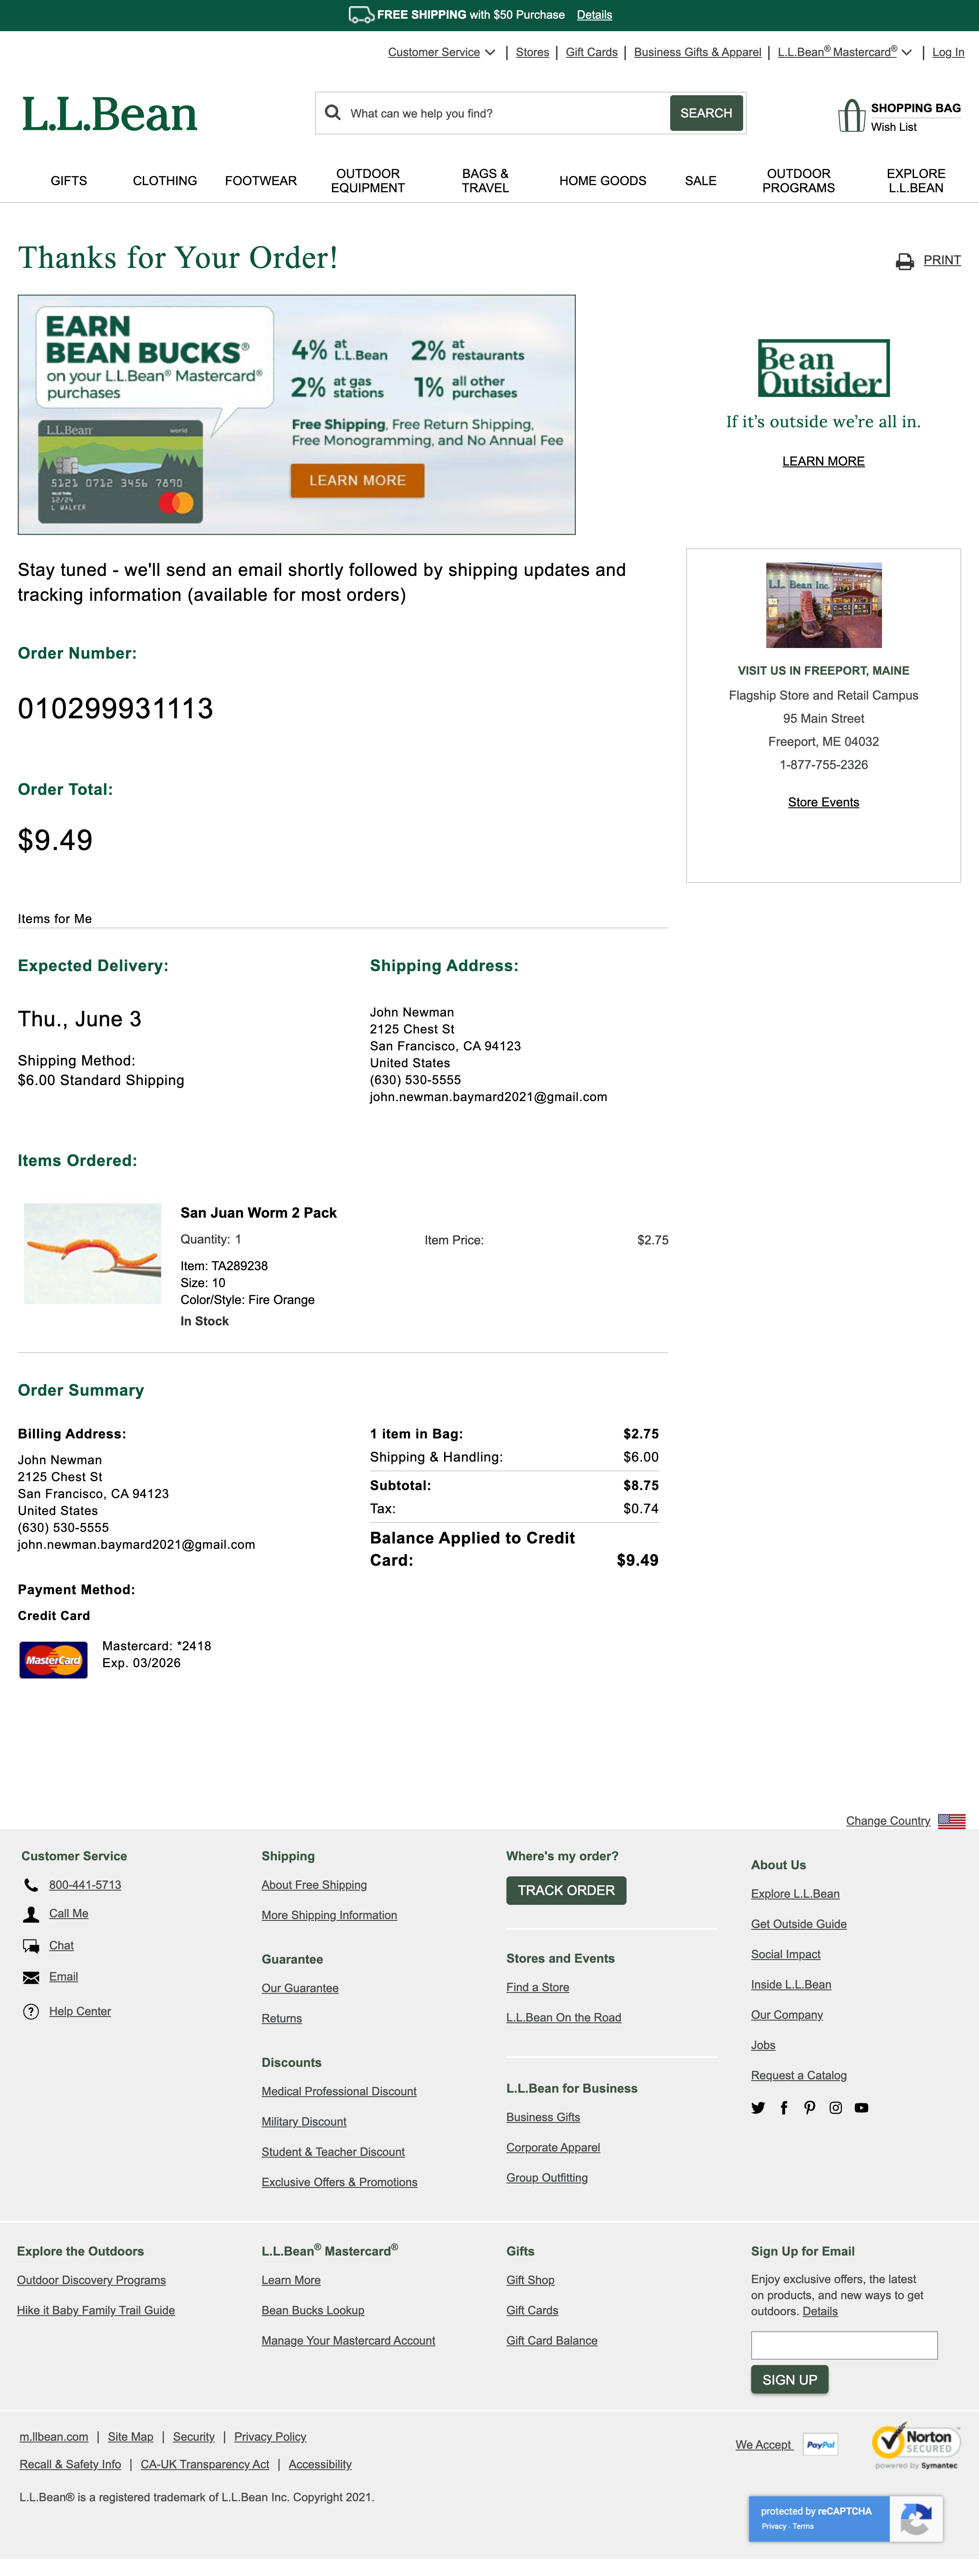Image resolution: width=979 pixels, height=2576 pixels.
Task: Click the shopping bag icon
Action: coord(851,116)
